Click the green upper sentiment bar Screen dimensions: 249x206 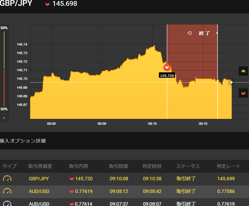[x=4, y=50]
